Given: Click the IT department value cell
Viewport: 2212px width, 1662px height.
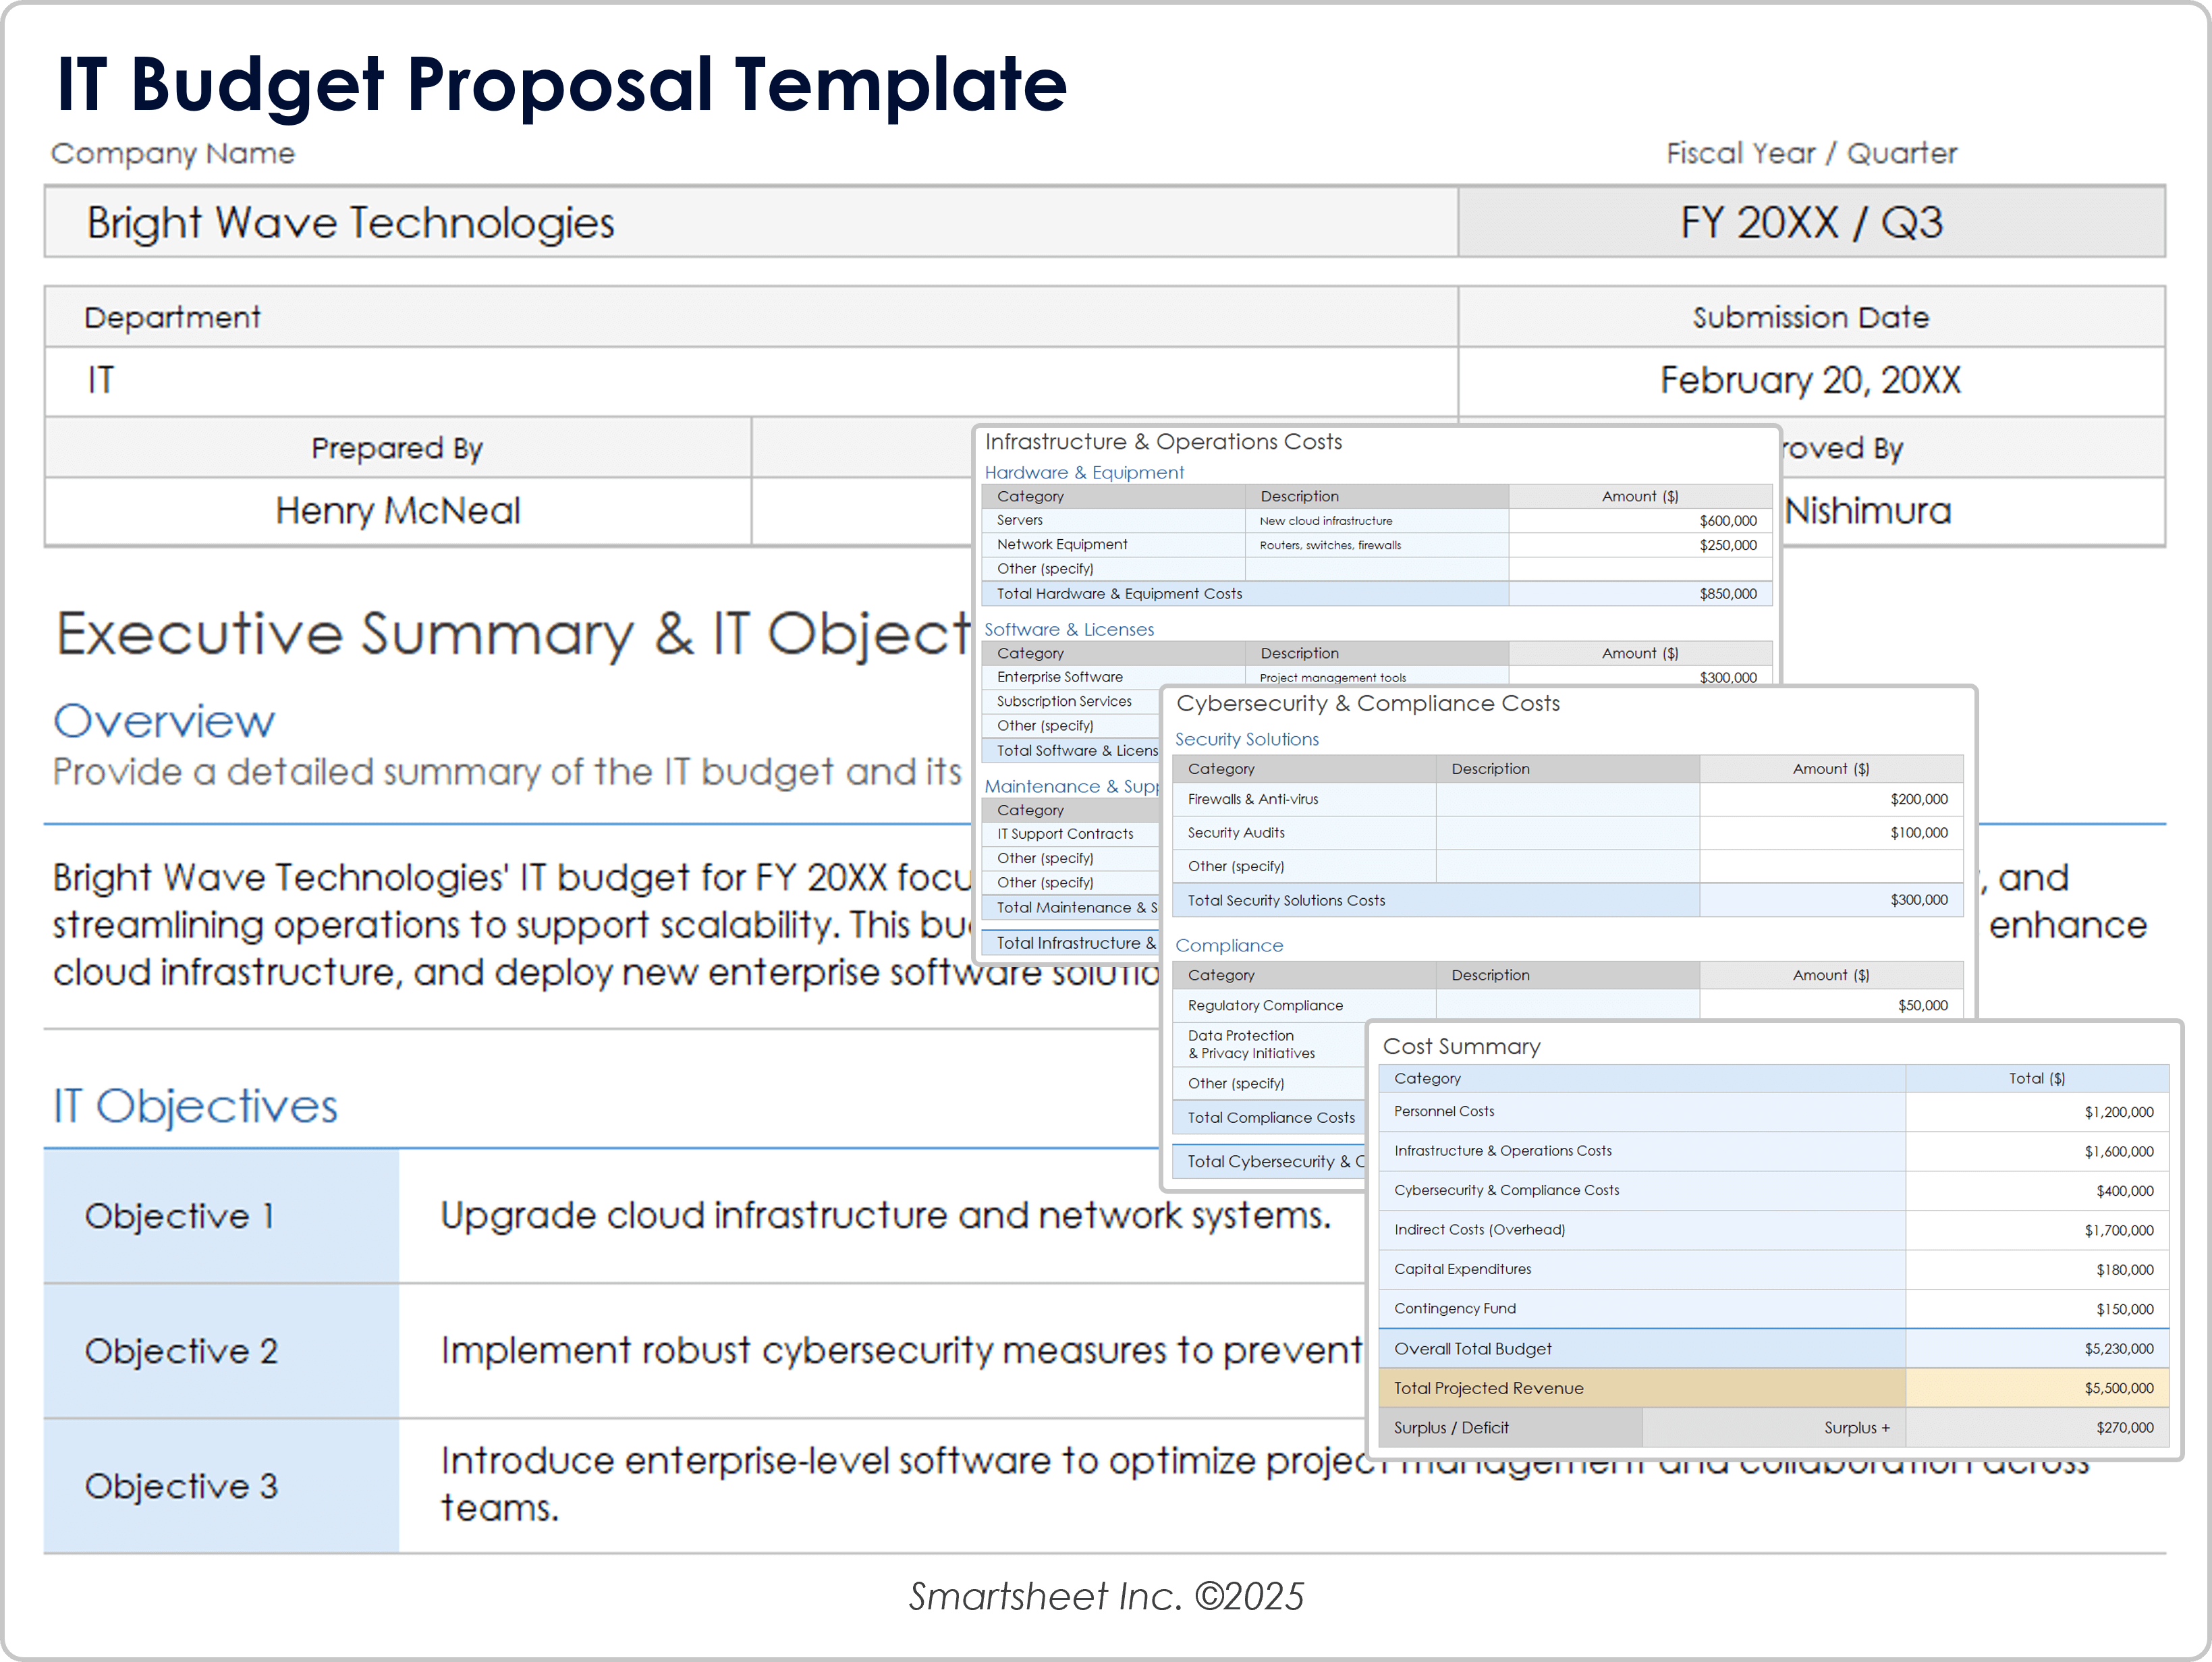Looking at the screenshot, I should click(x=100, y=380).
